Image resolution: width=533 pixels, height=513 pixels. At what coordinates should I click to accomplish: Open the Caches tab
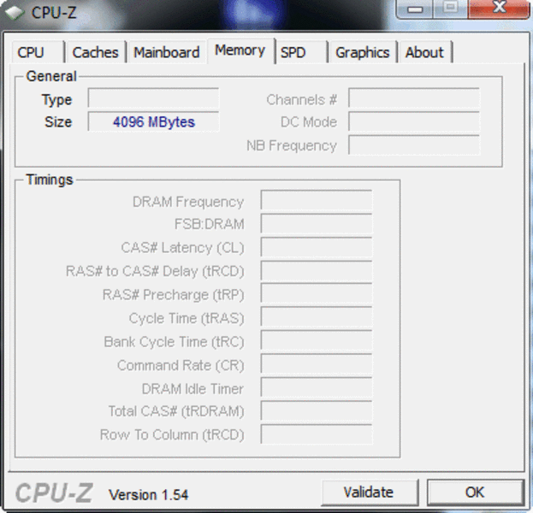(x=96, y=52)
